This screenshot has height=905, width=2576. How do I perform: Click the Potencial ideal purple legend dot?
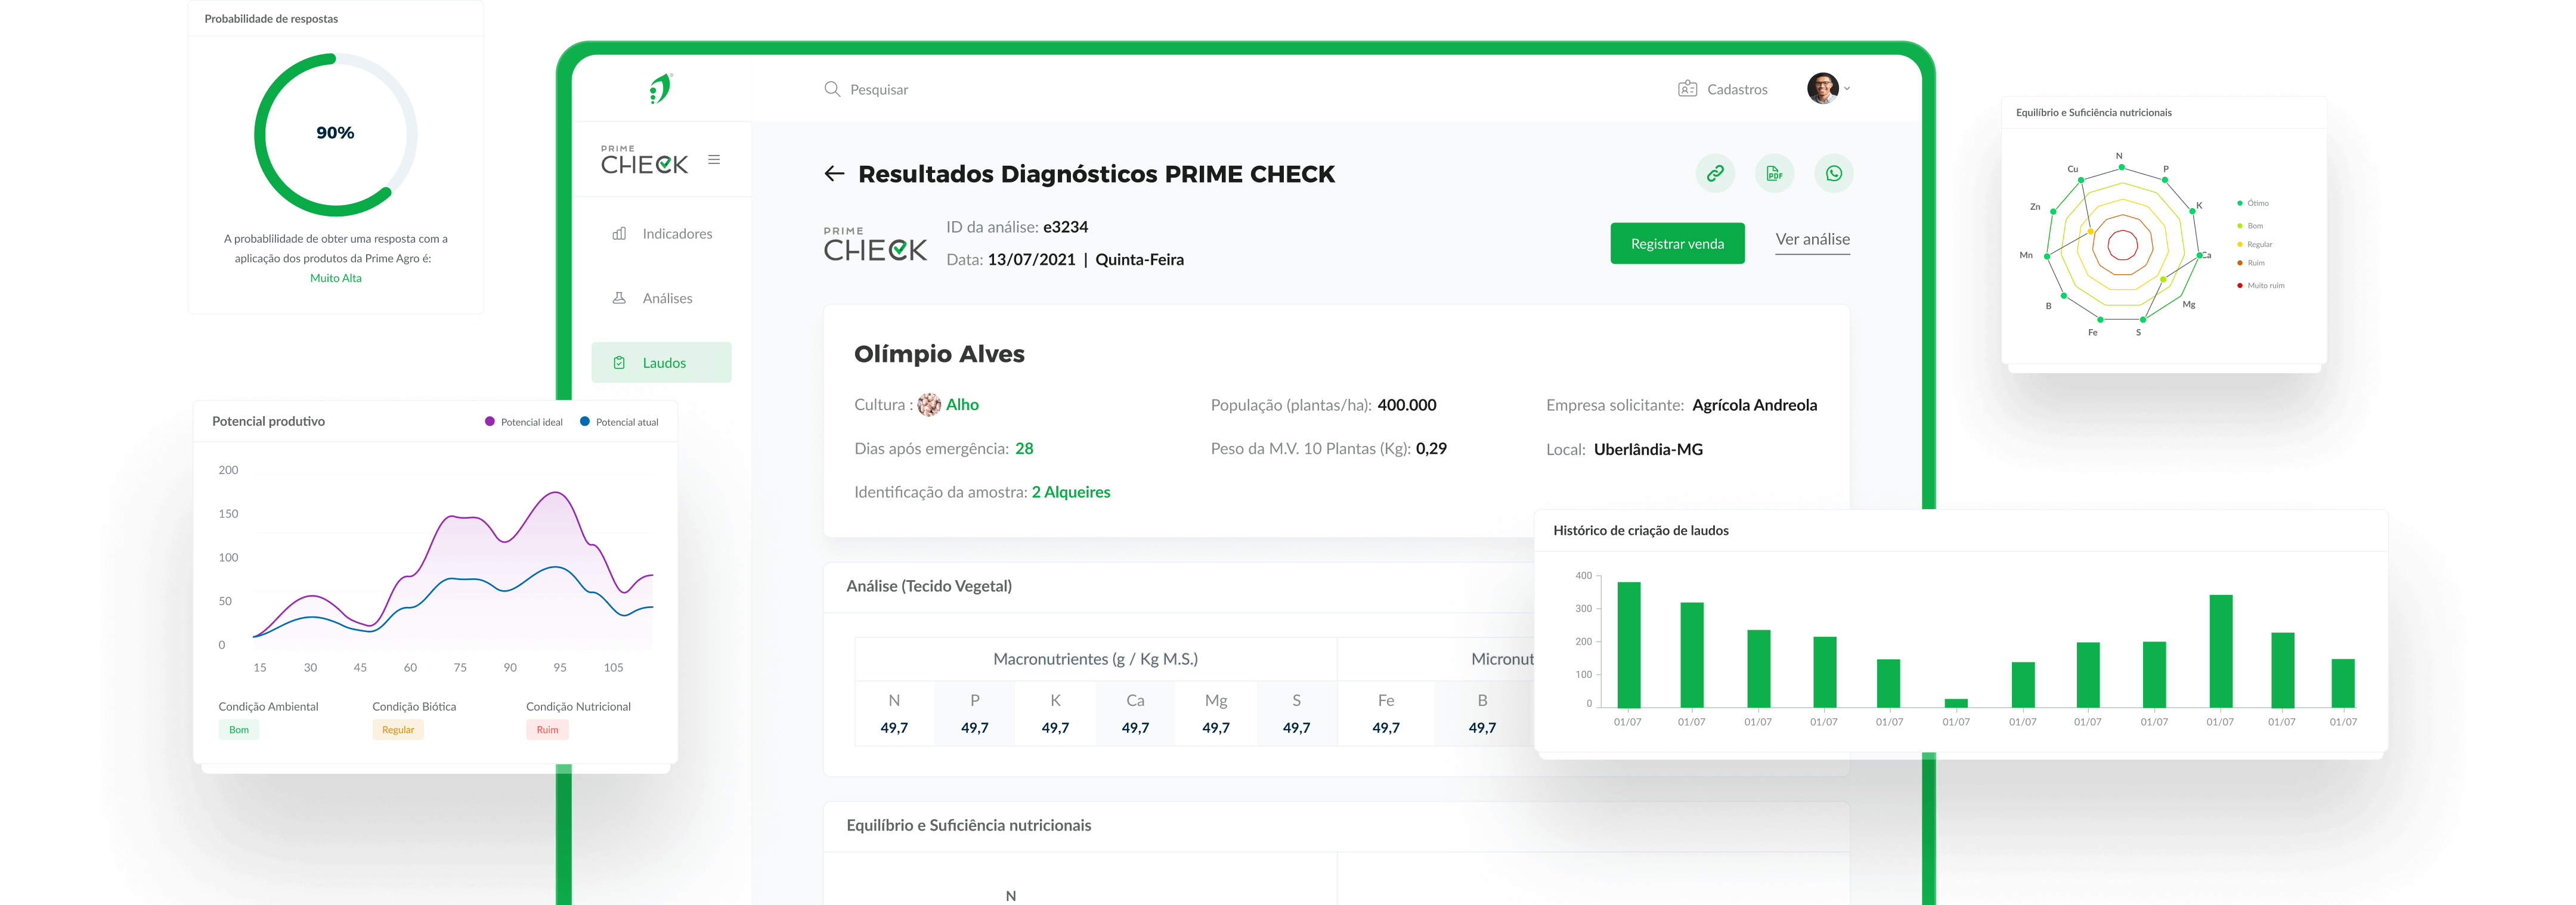(x=489, y=421)
